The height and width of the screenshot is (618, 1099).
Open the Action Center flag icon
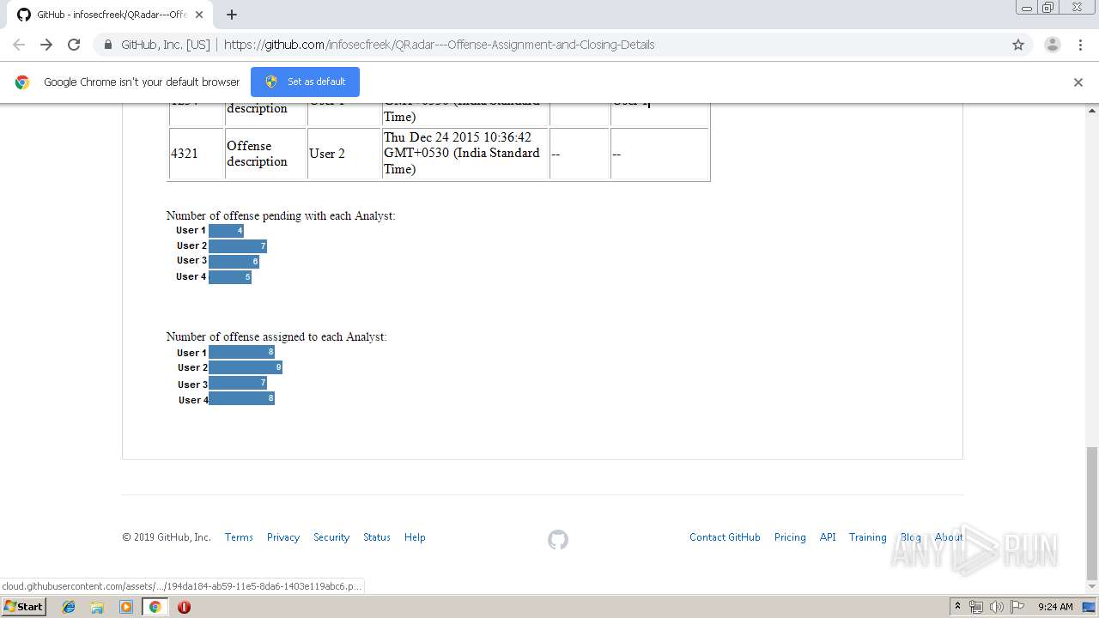pos(1017,607)
